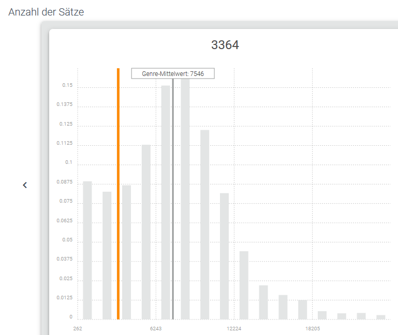Click the leftmost histogram bar

tap(87, 250)
